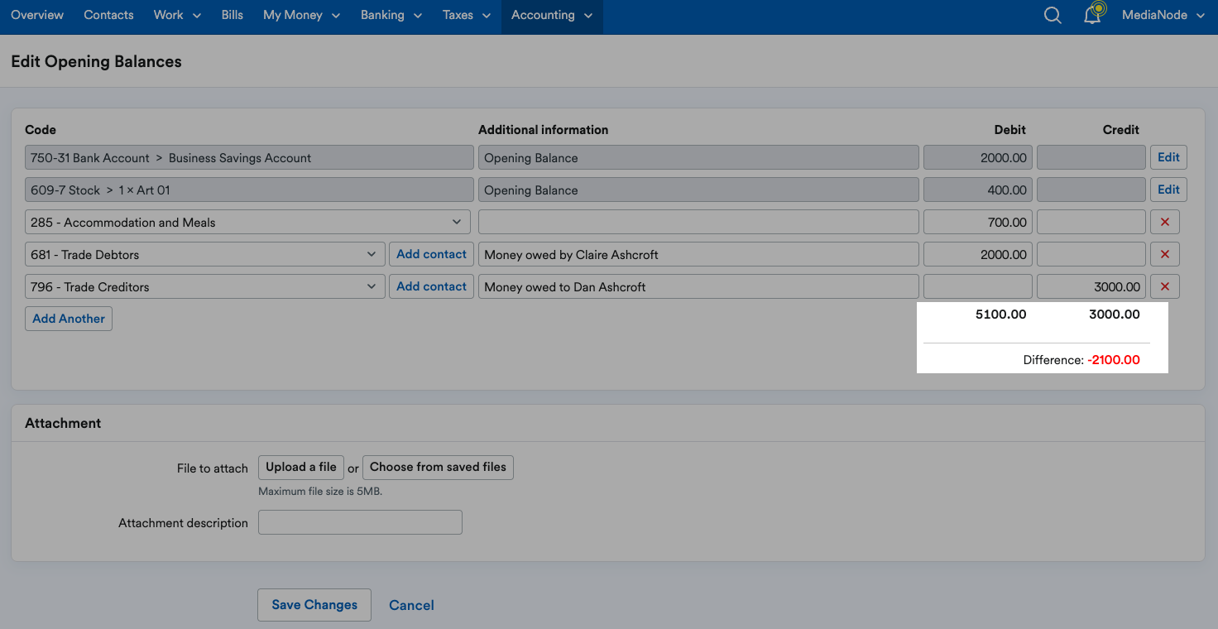Click the Trade Debtors credit field
This screenshot has width=1218, height=629.
tap(1091, 254)
